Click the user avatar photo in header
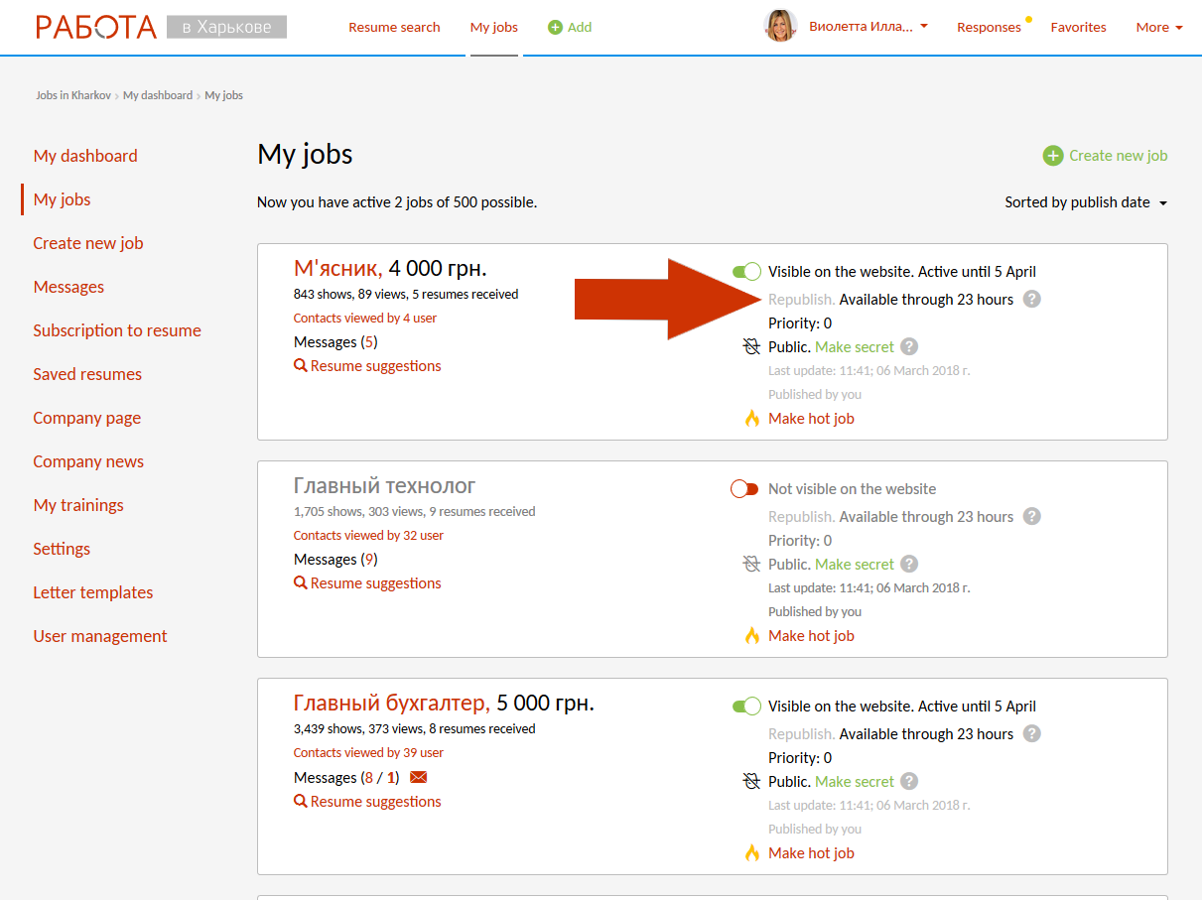Viewport: 1202px width, 900px height. point(780,27)
